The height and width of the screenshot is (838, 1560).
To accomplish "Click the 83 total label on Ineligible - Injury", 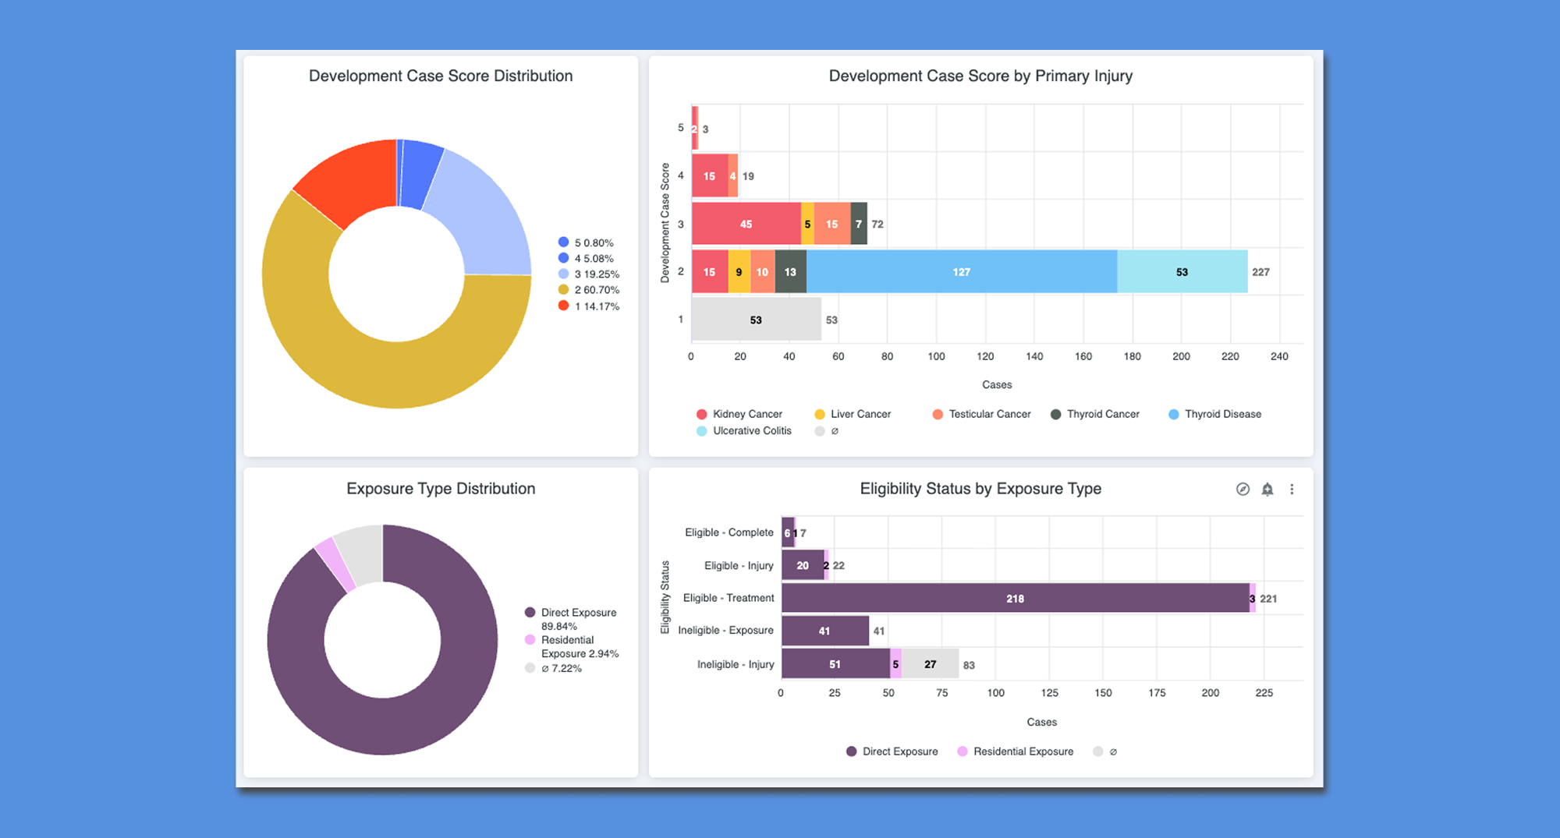I will click(x=969, y=665).
